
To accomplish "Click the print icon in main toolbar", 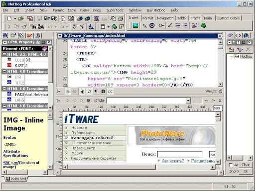I will pyautogui.click(x=121, y=18).
